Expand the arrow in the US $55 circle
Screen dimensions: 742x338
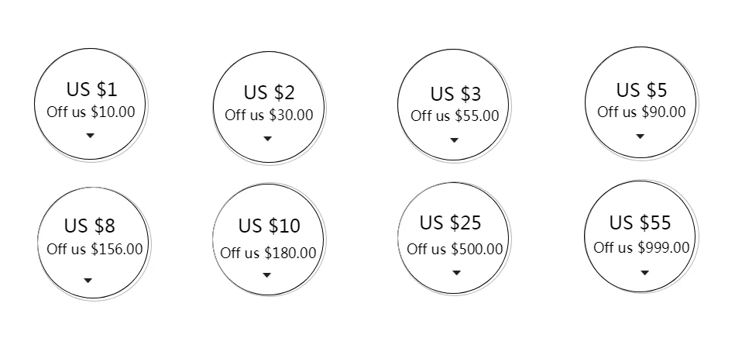point(644,273)
